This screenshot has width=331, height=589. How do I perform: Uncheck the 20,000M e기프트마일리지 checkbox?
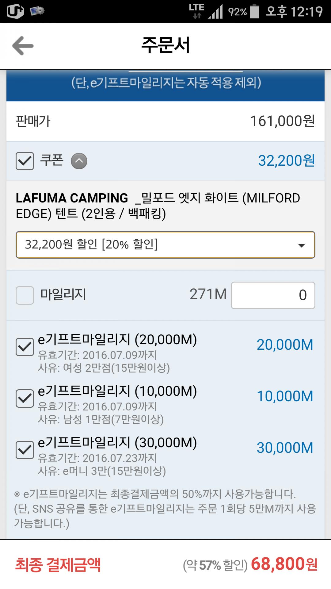click(x=25, y=347)
